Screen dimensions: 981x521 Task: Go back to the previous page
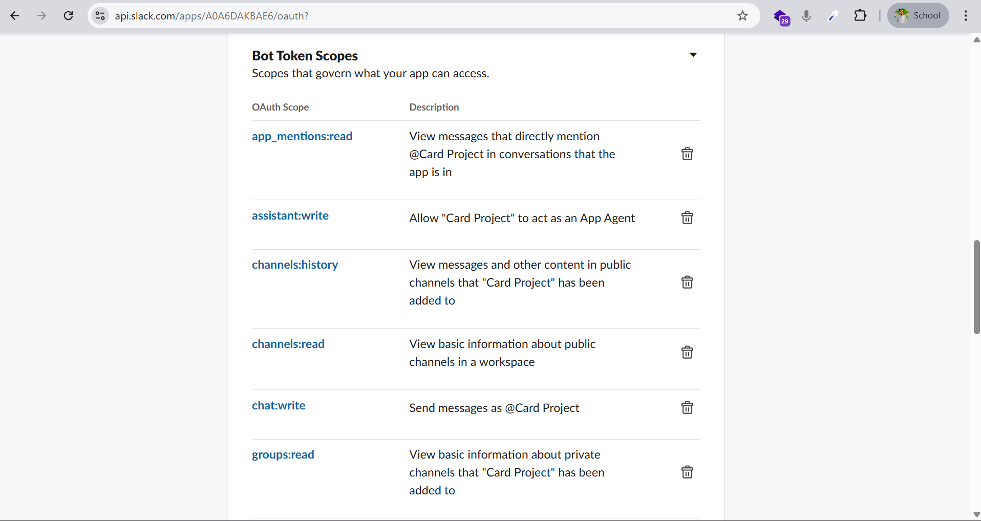pyautogui.click(x=15, y=16)
